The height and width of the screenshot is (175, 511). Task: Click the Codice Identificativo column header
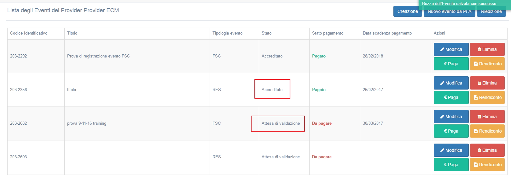[29, 33]
